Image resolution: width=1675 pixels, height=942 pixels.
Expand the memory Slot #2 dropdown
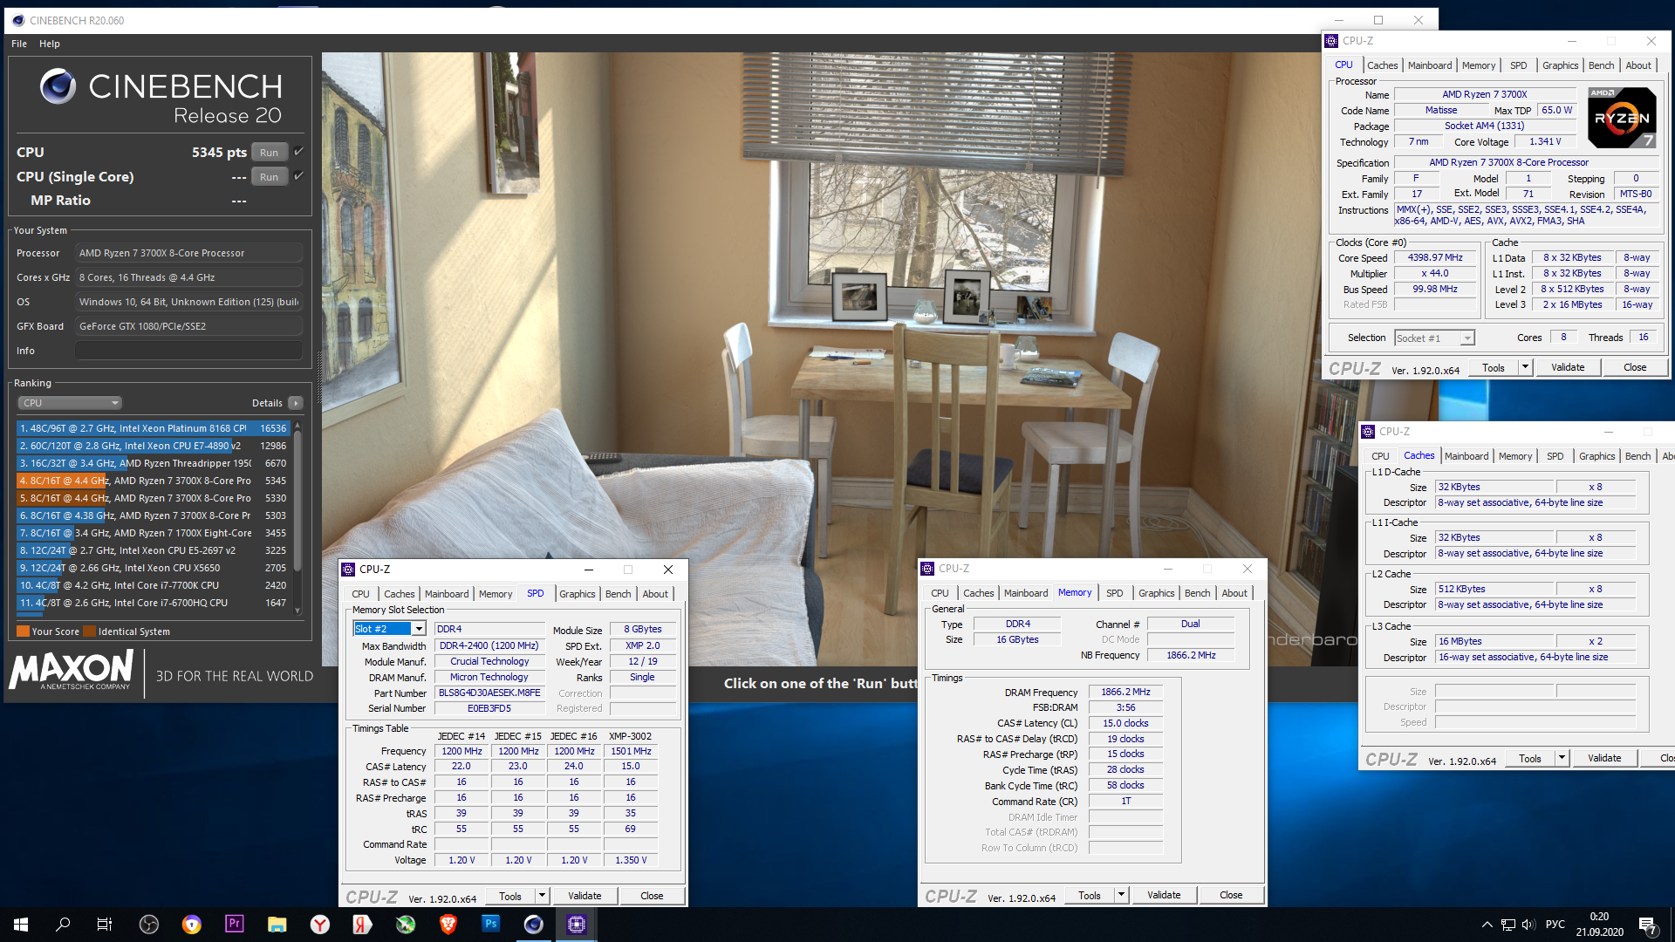point(419,629)
